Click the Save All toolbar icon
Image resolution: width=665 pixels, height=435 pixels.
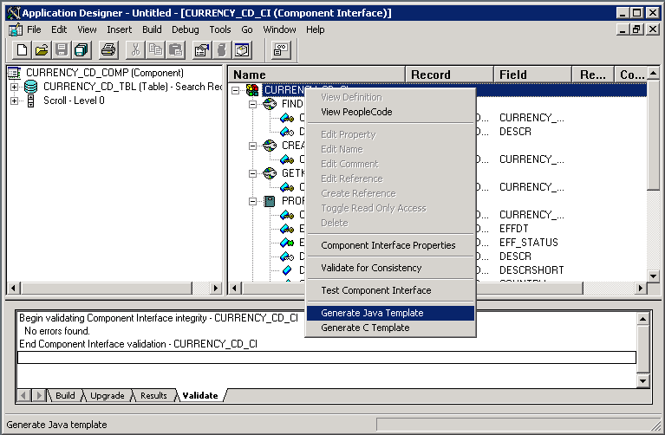coord(81,50)
